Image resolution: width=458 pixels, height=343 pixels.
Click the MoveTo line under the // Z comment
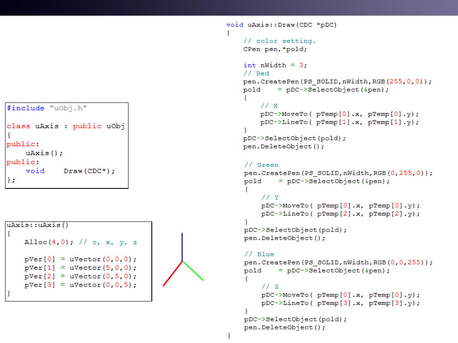click(341, 295)
